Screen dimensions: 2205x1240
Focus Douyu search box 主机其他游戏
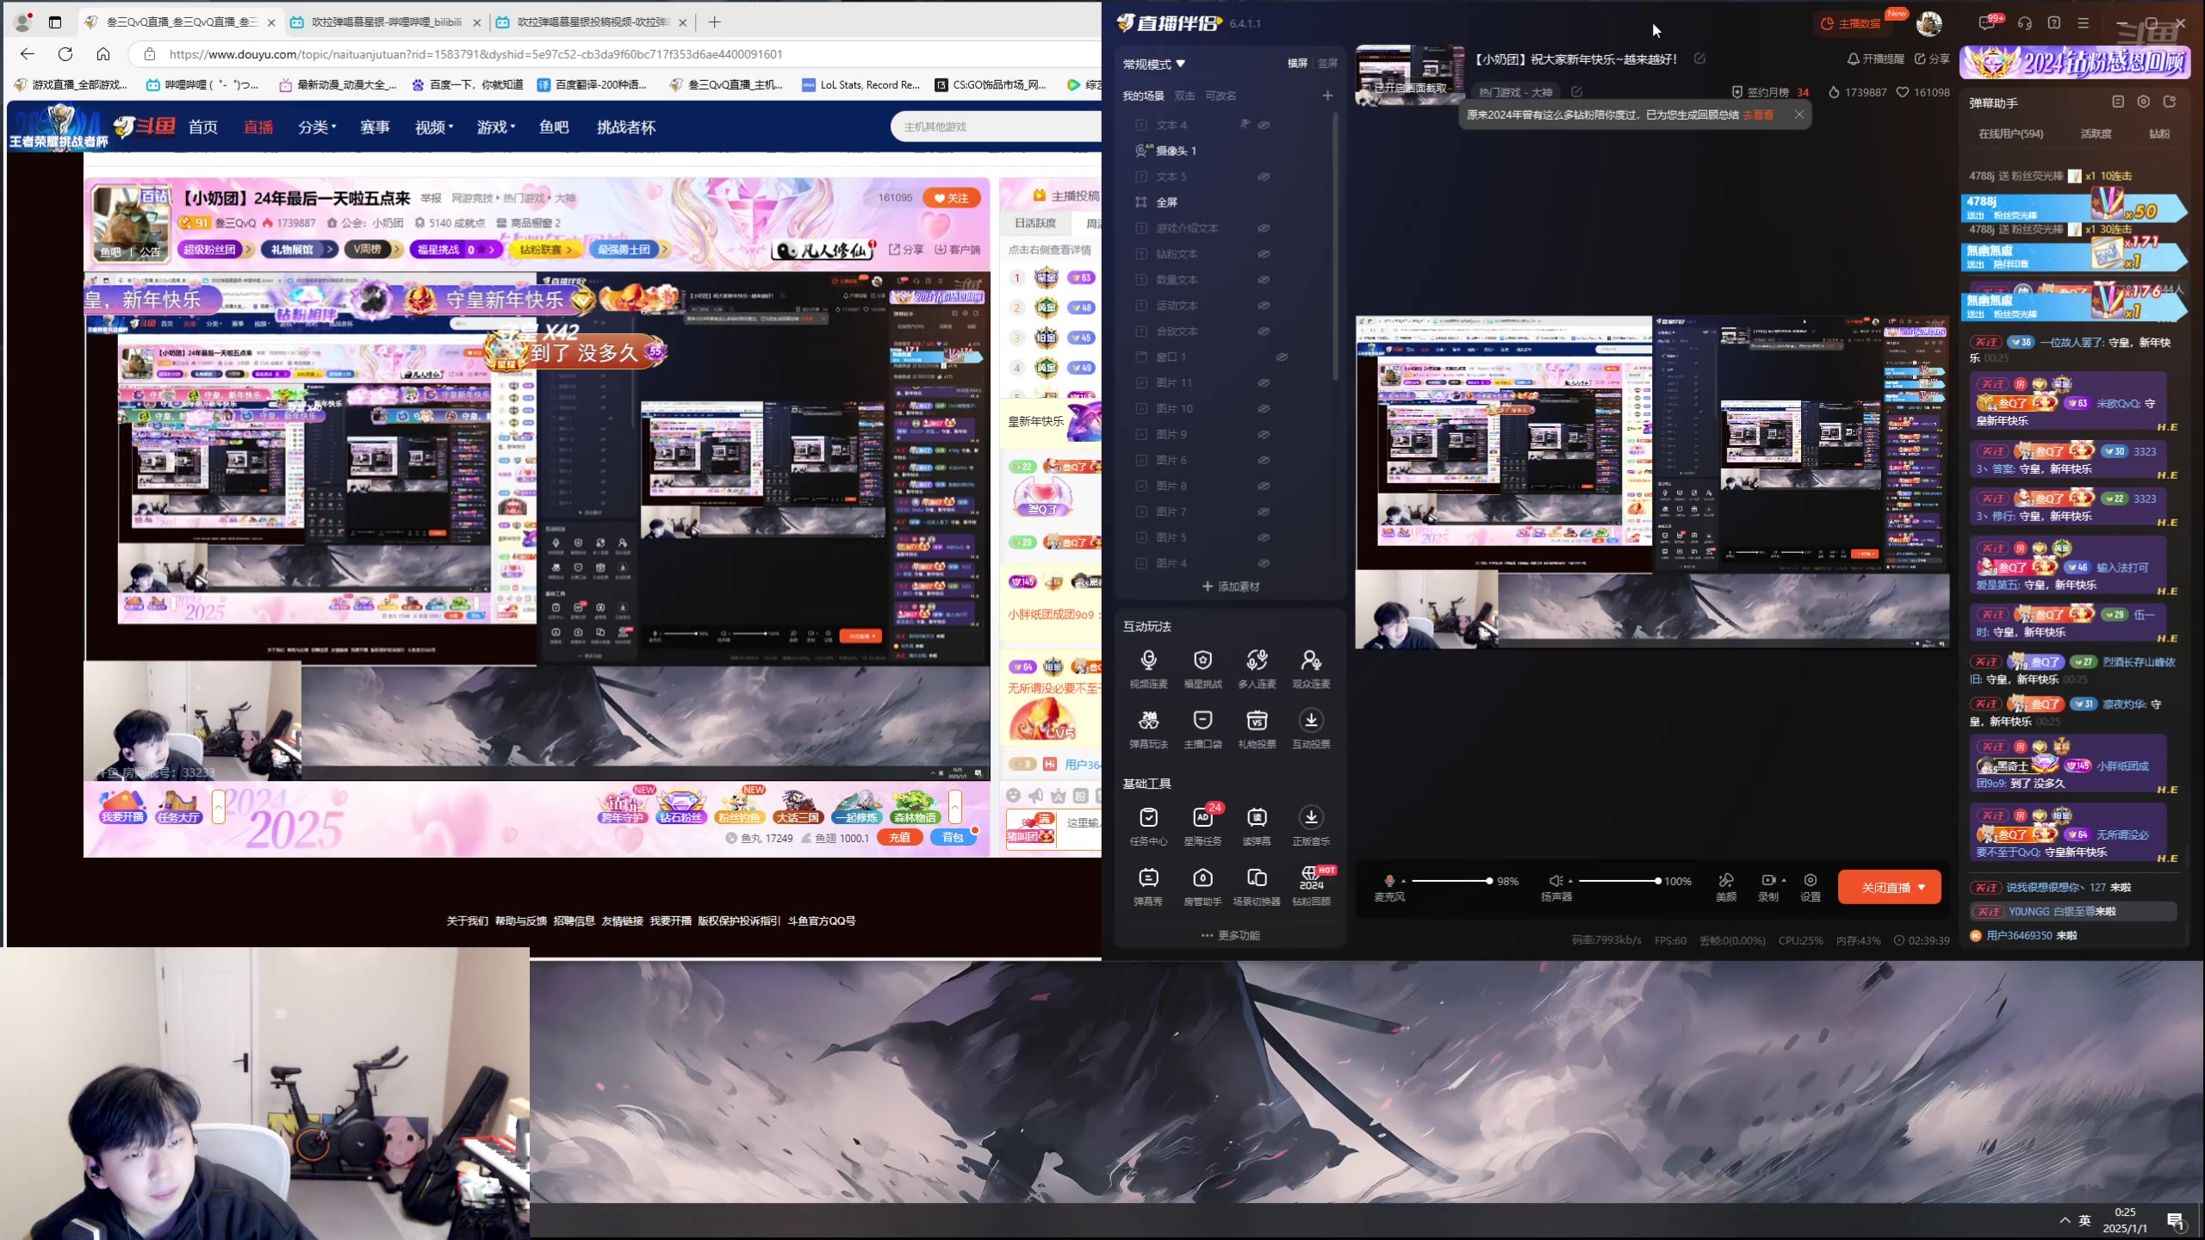pos(996,127)
